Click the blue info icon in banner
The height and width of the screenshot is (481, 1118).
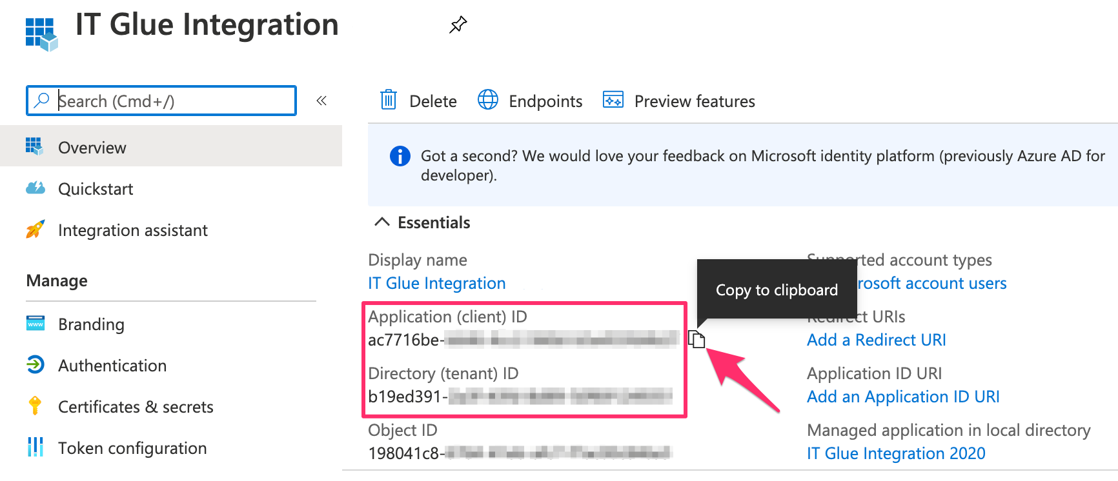[400, 156]
